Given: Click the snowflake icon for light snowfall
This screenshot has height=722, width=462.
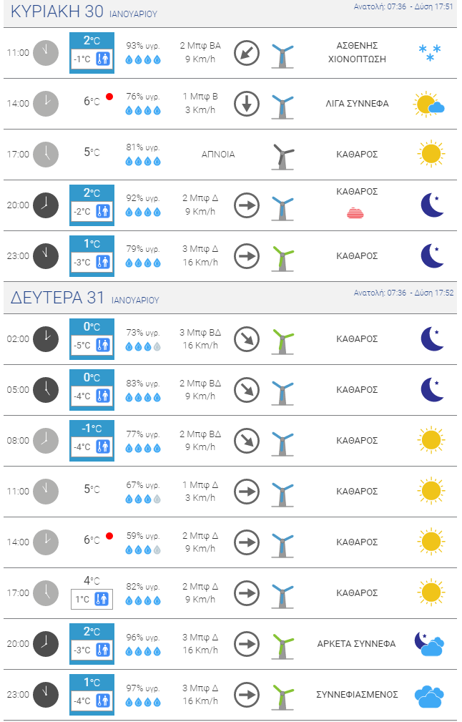Looking at the screenshot, I should (430, 53).
